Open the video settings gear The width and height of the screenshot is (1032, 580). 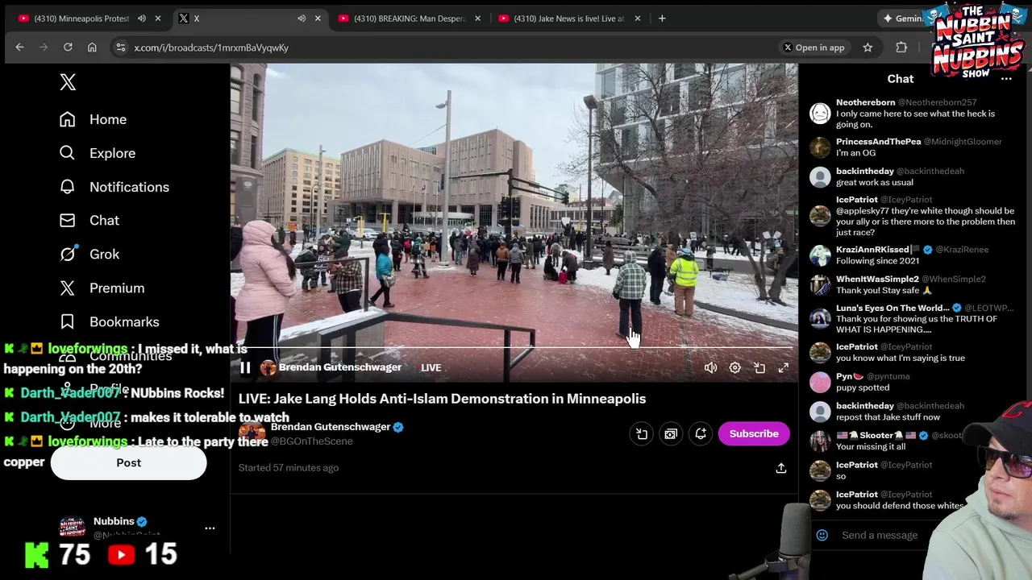coord(734,368)
